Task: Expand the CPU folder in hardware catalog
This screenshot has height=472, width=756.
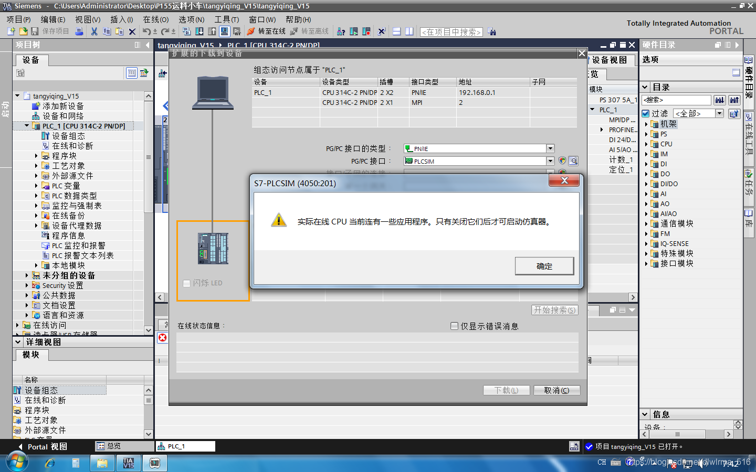Action: (646, 144)
